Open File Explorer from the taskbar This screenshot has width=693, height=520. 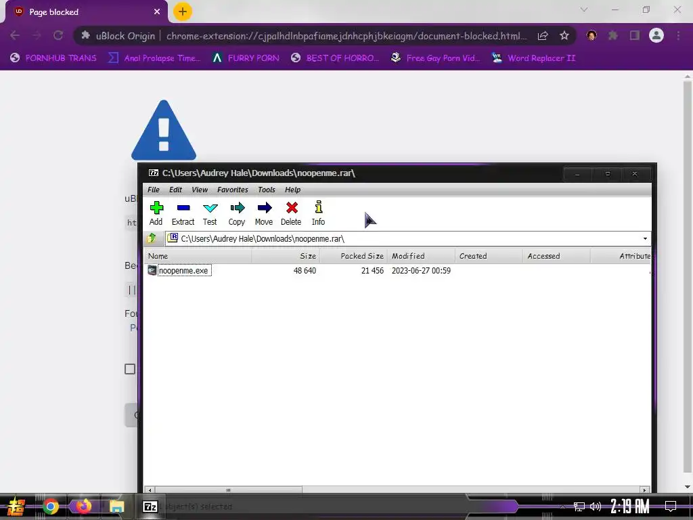click(116, 506)
